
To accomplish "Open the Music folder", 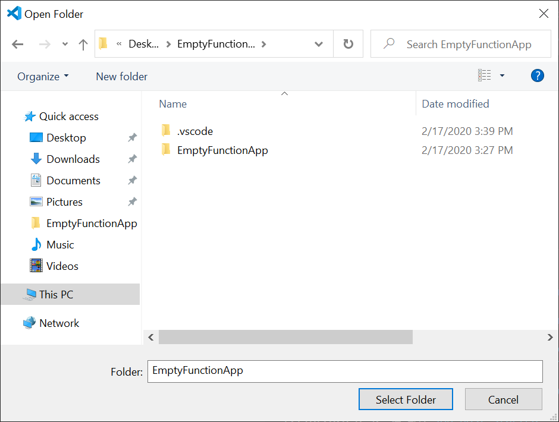I will [62, 244].
